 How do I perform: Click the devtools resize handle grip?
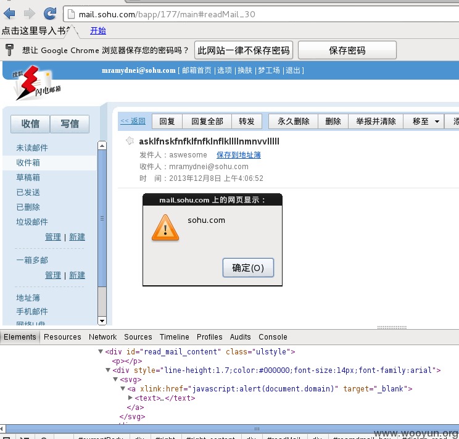(x=392, y=327)
